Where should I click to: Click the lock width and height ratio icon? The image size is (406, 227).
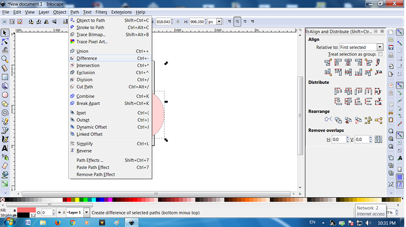pyautogui.click(x=178, y=22)
